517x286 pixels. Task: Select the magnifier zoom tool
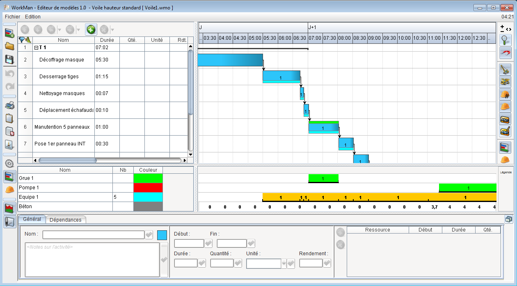pos(506,40)
